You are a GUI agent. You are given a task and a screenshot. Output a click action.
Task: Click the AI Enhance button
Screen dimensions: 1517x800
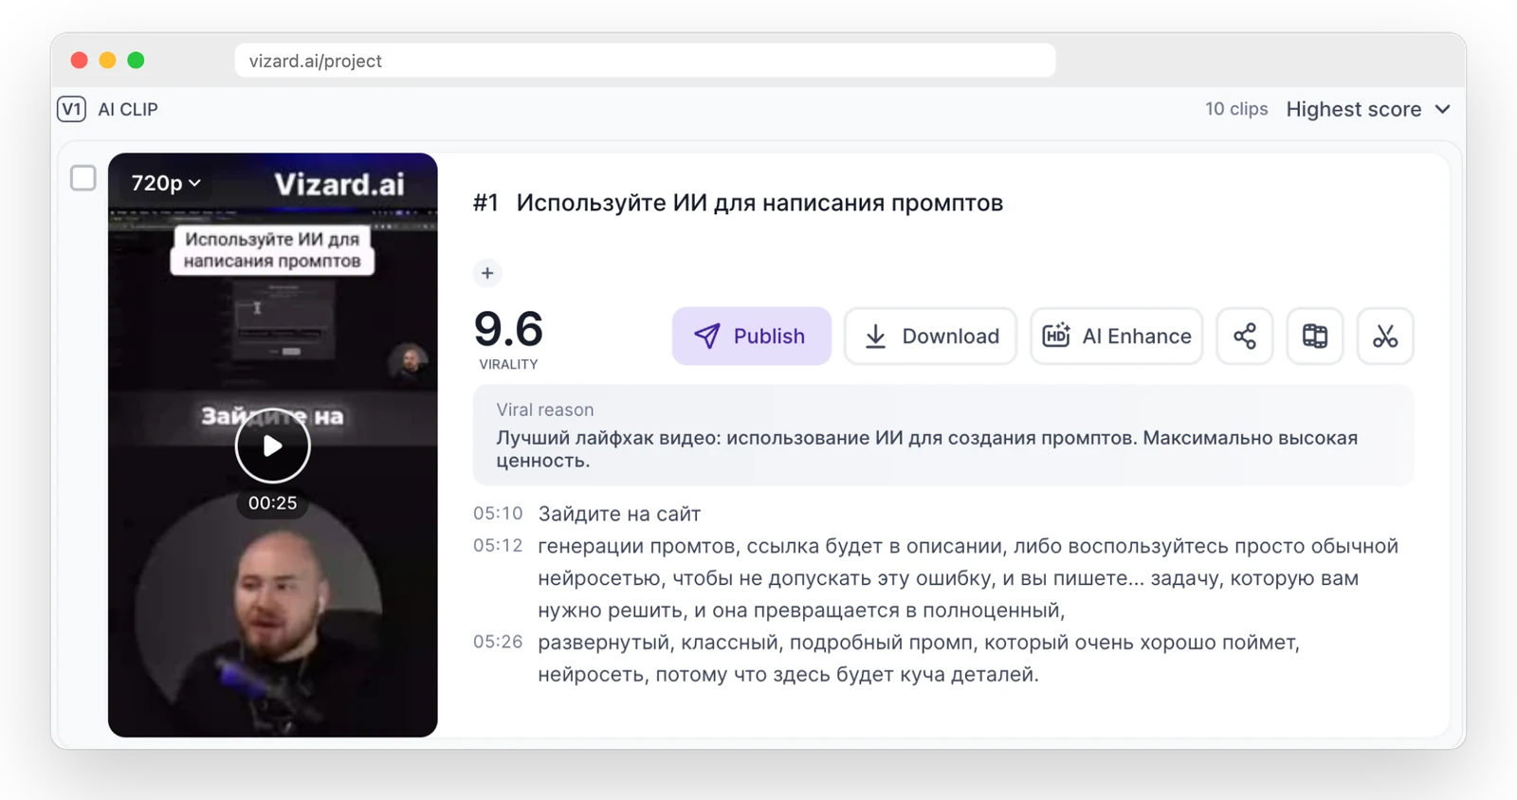coord(1116,336)
